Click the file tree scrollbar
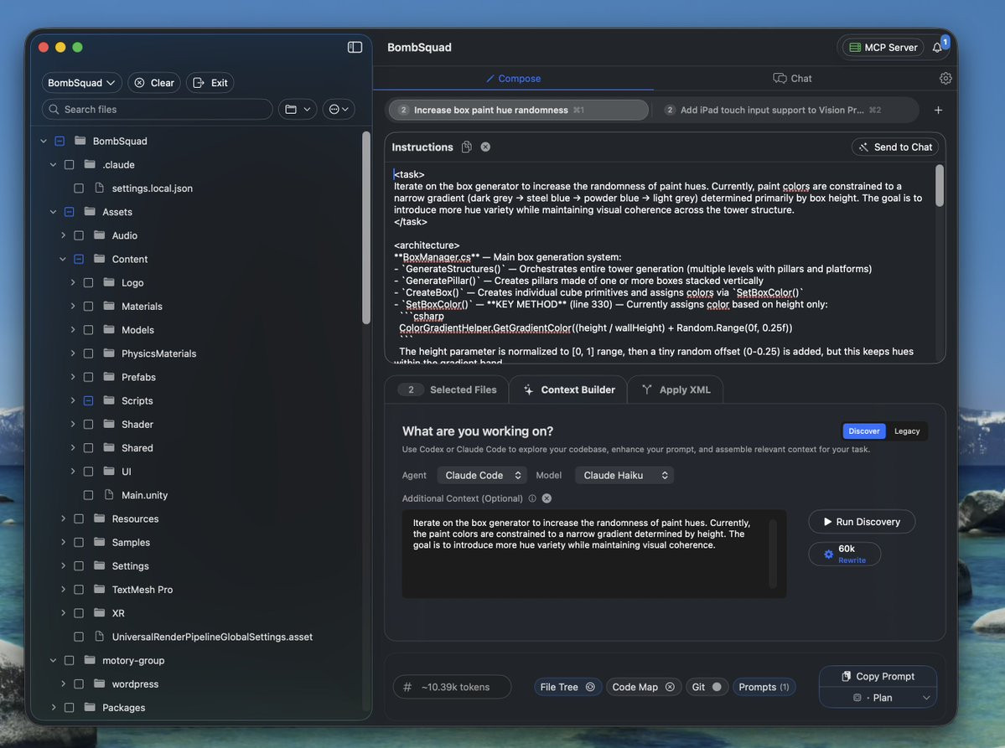This screenshot has width=1005, height=748. click(366, 227)
